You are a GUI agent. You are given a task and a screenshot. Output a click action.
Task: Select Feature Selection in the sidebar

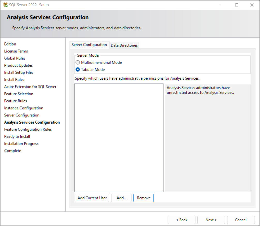(19, 94)
